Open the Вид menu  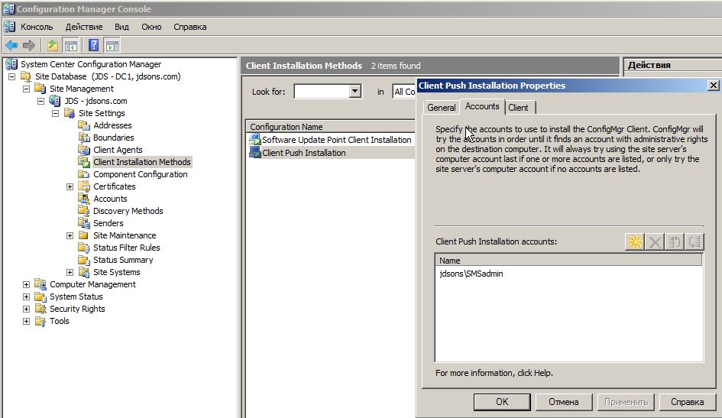[x=121, y=27]
